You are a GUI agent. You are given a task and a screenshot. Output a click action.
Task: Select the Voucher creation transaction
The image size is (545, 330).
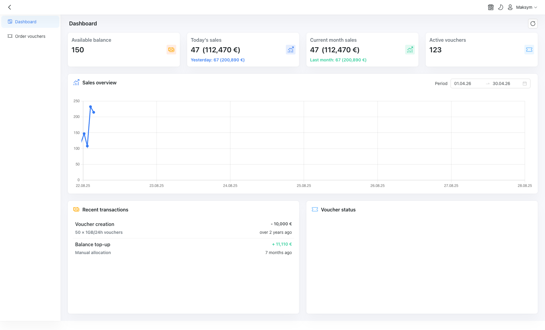[x=183, y=228]
